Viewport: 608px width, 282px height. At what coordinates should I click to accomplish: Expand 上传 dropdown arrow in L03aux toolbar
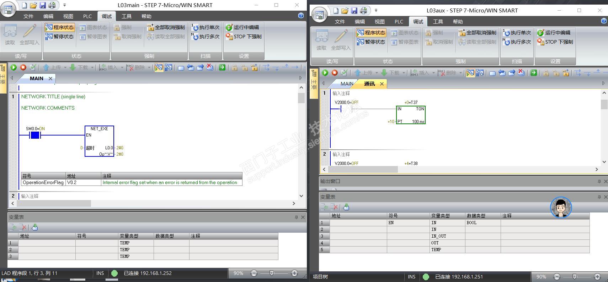pyautogui.click(x=377, y=73)
